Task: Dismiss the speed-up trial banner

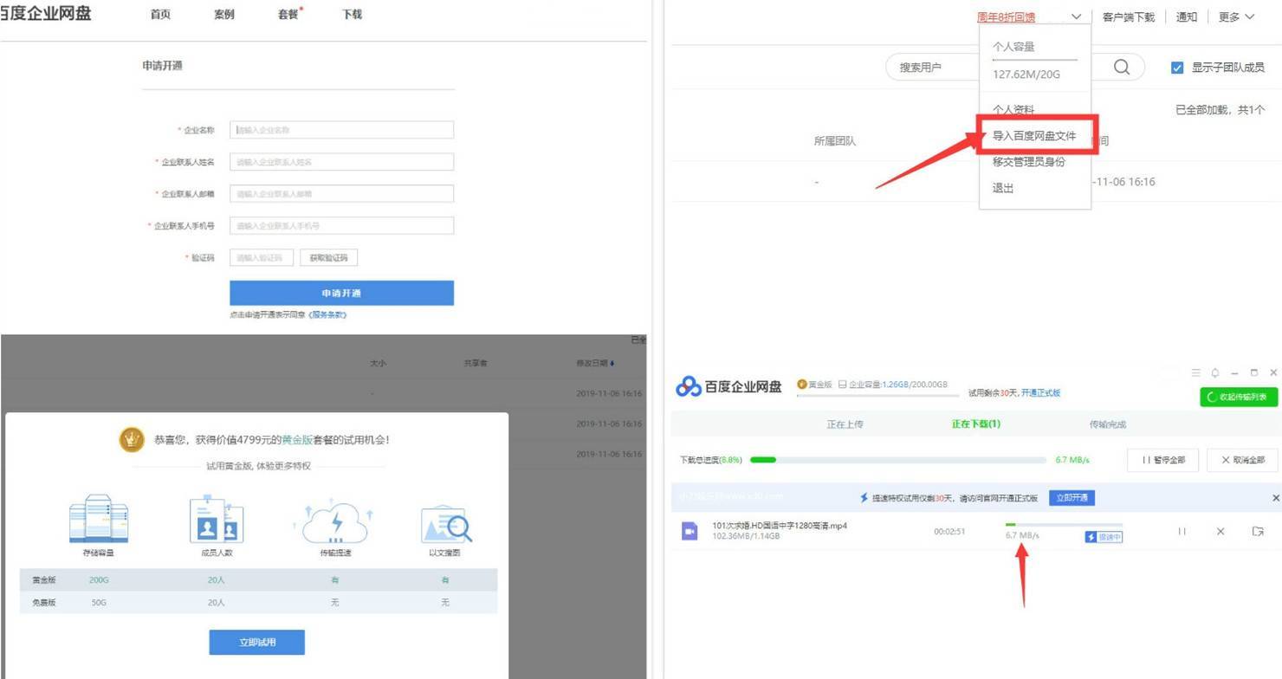Action: pyautogui.click(x=1275, y=498)
